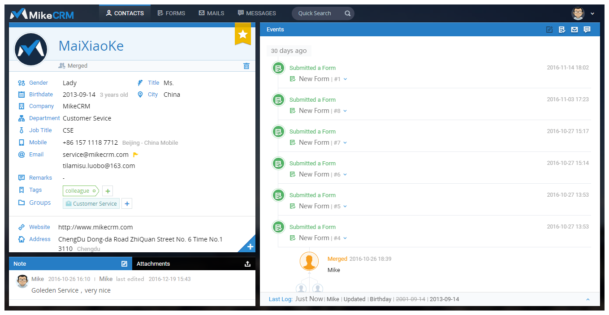Click the birthdate value 2013-09-14 in details

point(79,95)
